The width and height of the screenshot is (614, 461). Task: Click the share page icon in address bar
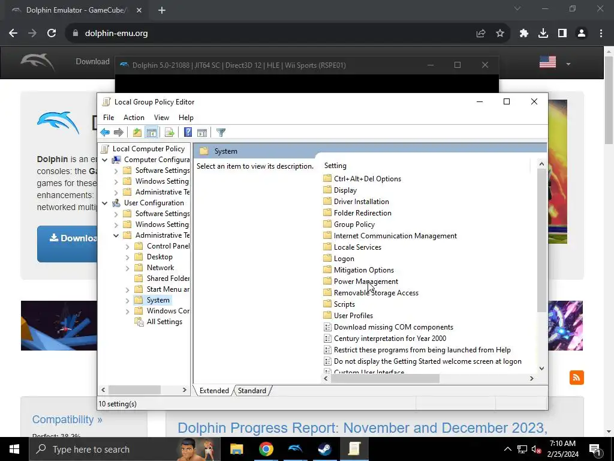(x=481, y=34)
